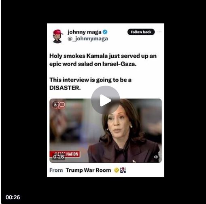The width and height of the screenshot is (206, 204).
Task: Play the embedded interview video
Action: pos(105,100)
